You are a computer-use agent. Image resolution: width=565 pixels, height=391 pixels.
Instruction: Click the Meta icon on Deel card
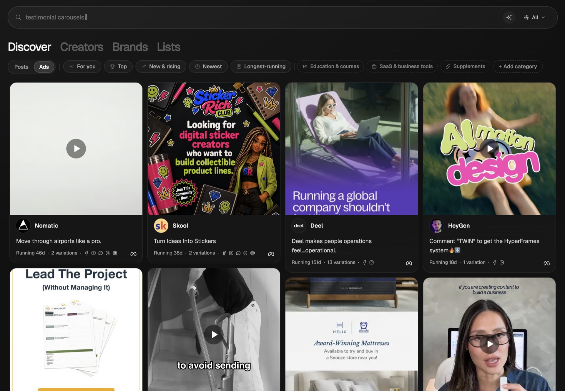(x=409, y=263)
